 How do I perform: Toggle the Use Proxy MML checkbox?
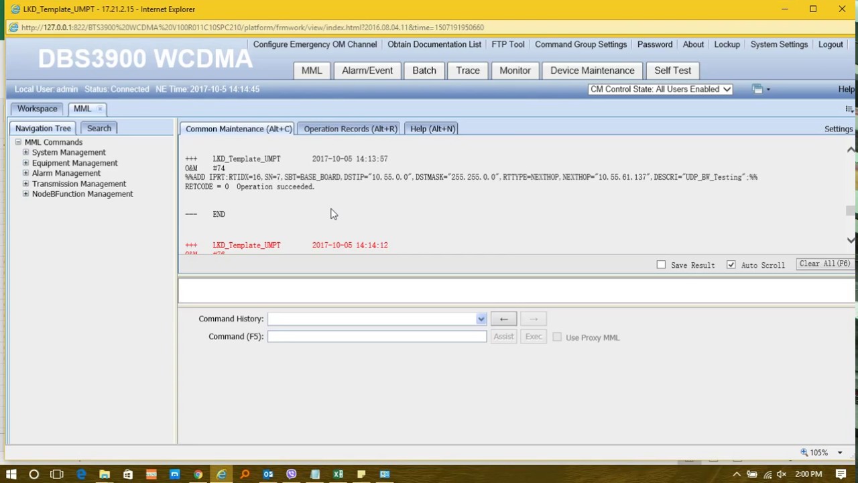coord(557,337)
